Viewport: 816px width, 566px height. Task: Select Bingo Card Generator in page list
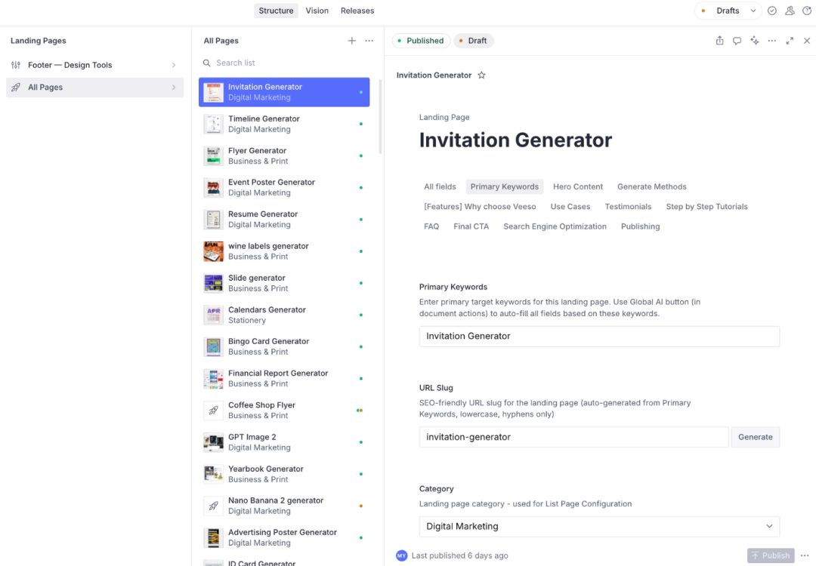pyautogui.click(x=284, y=346)
